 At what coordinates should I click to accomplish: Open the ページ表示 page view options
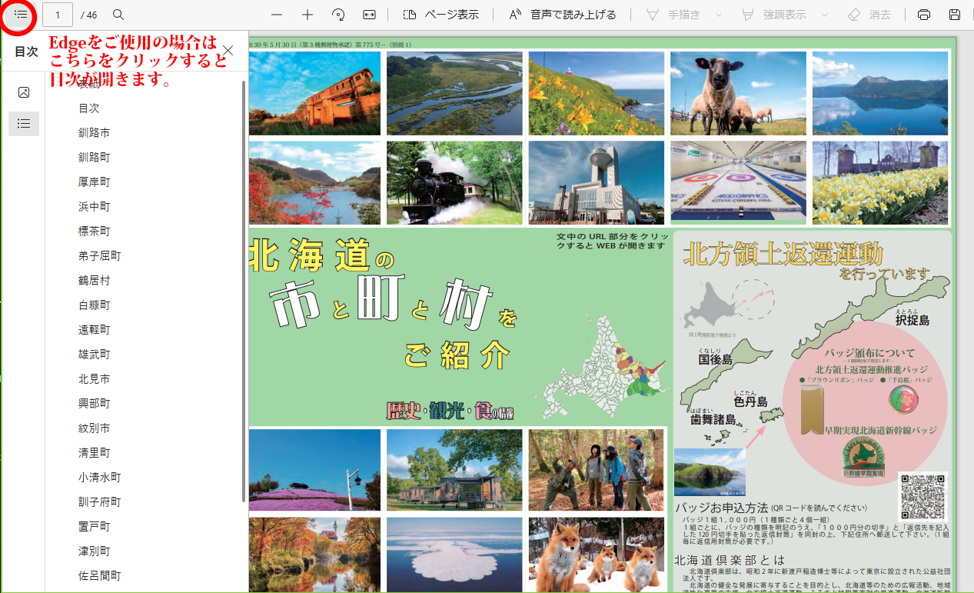[x=440, y=15]
